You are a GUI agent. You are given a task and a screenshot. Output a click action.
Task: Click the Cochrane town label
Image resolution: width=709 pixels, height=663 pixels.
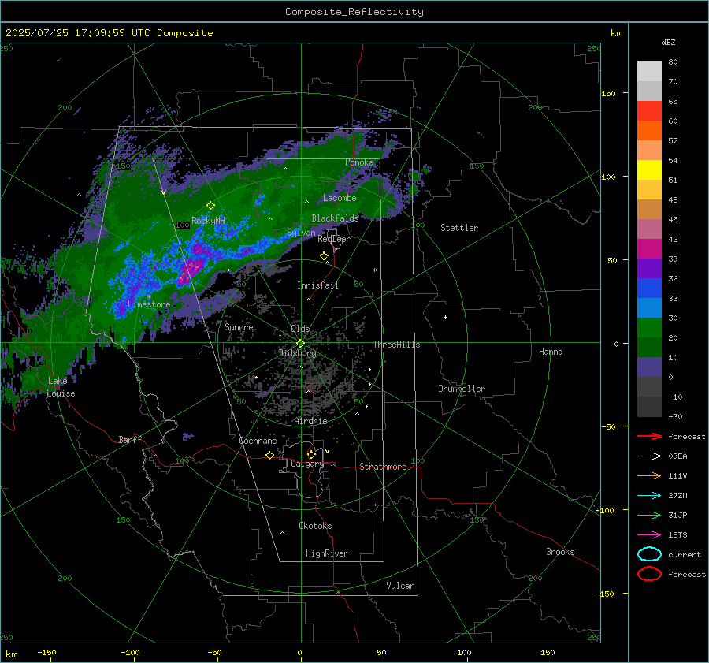258,441
